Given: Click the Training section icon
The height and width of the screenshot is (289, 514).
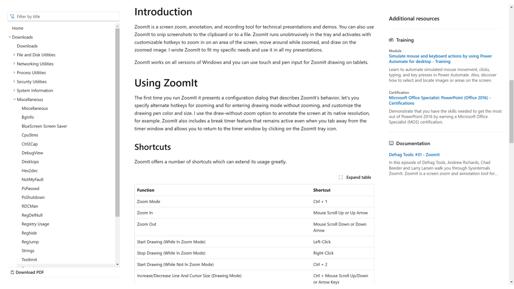Looking at the screenshot, I should click(x=391, y=40).
